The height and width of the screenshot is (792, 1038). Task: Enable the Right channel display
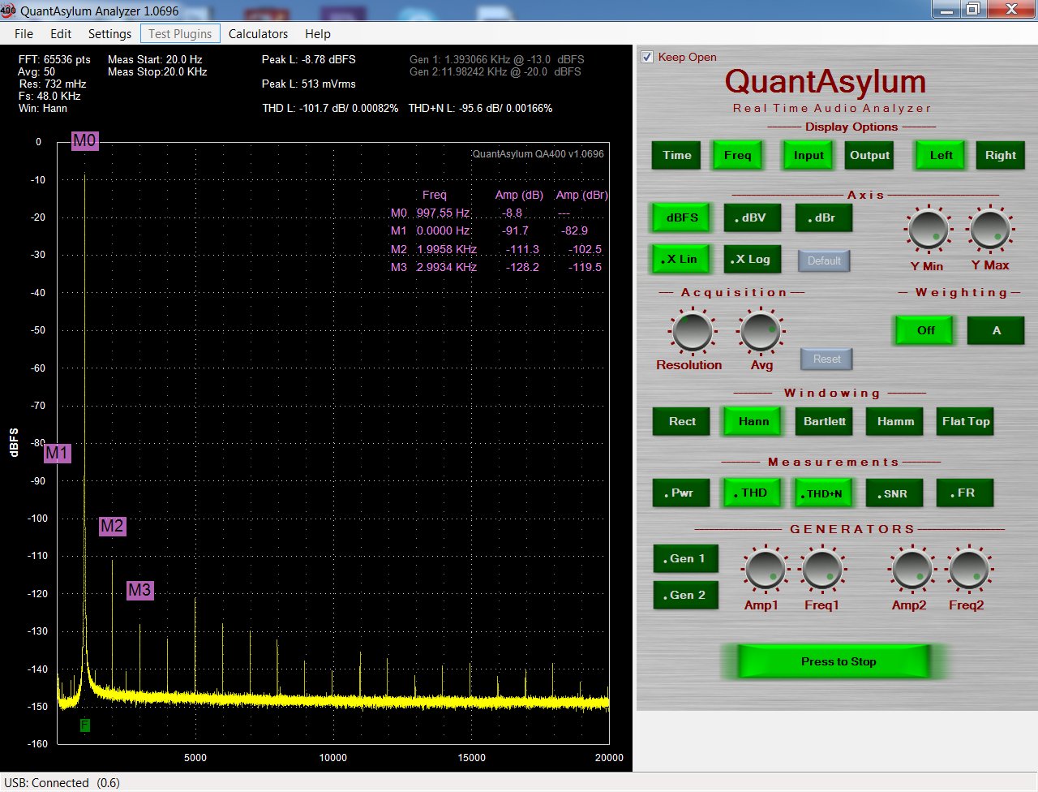1001,155
